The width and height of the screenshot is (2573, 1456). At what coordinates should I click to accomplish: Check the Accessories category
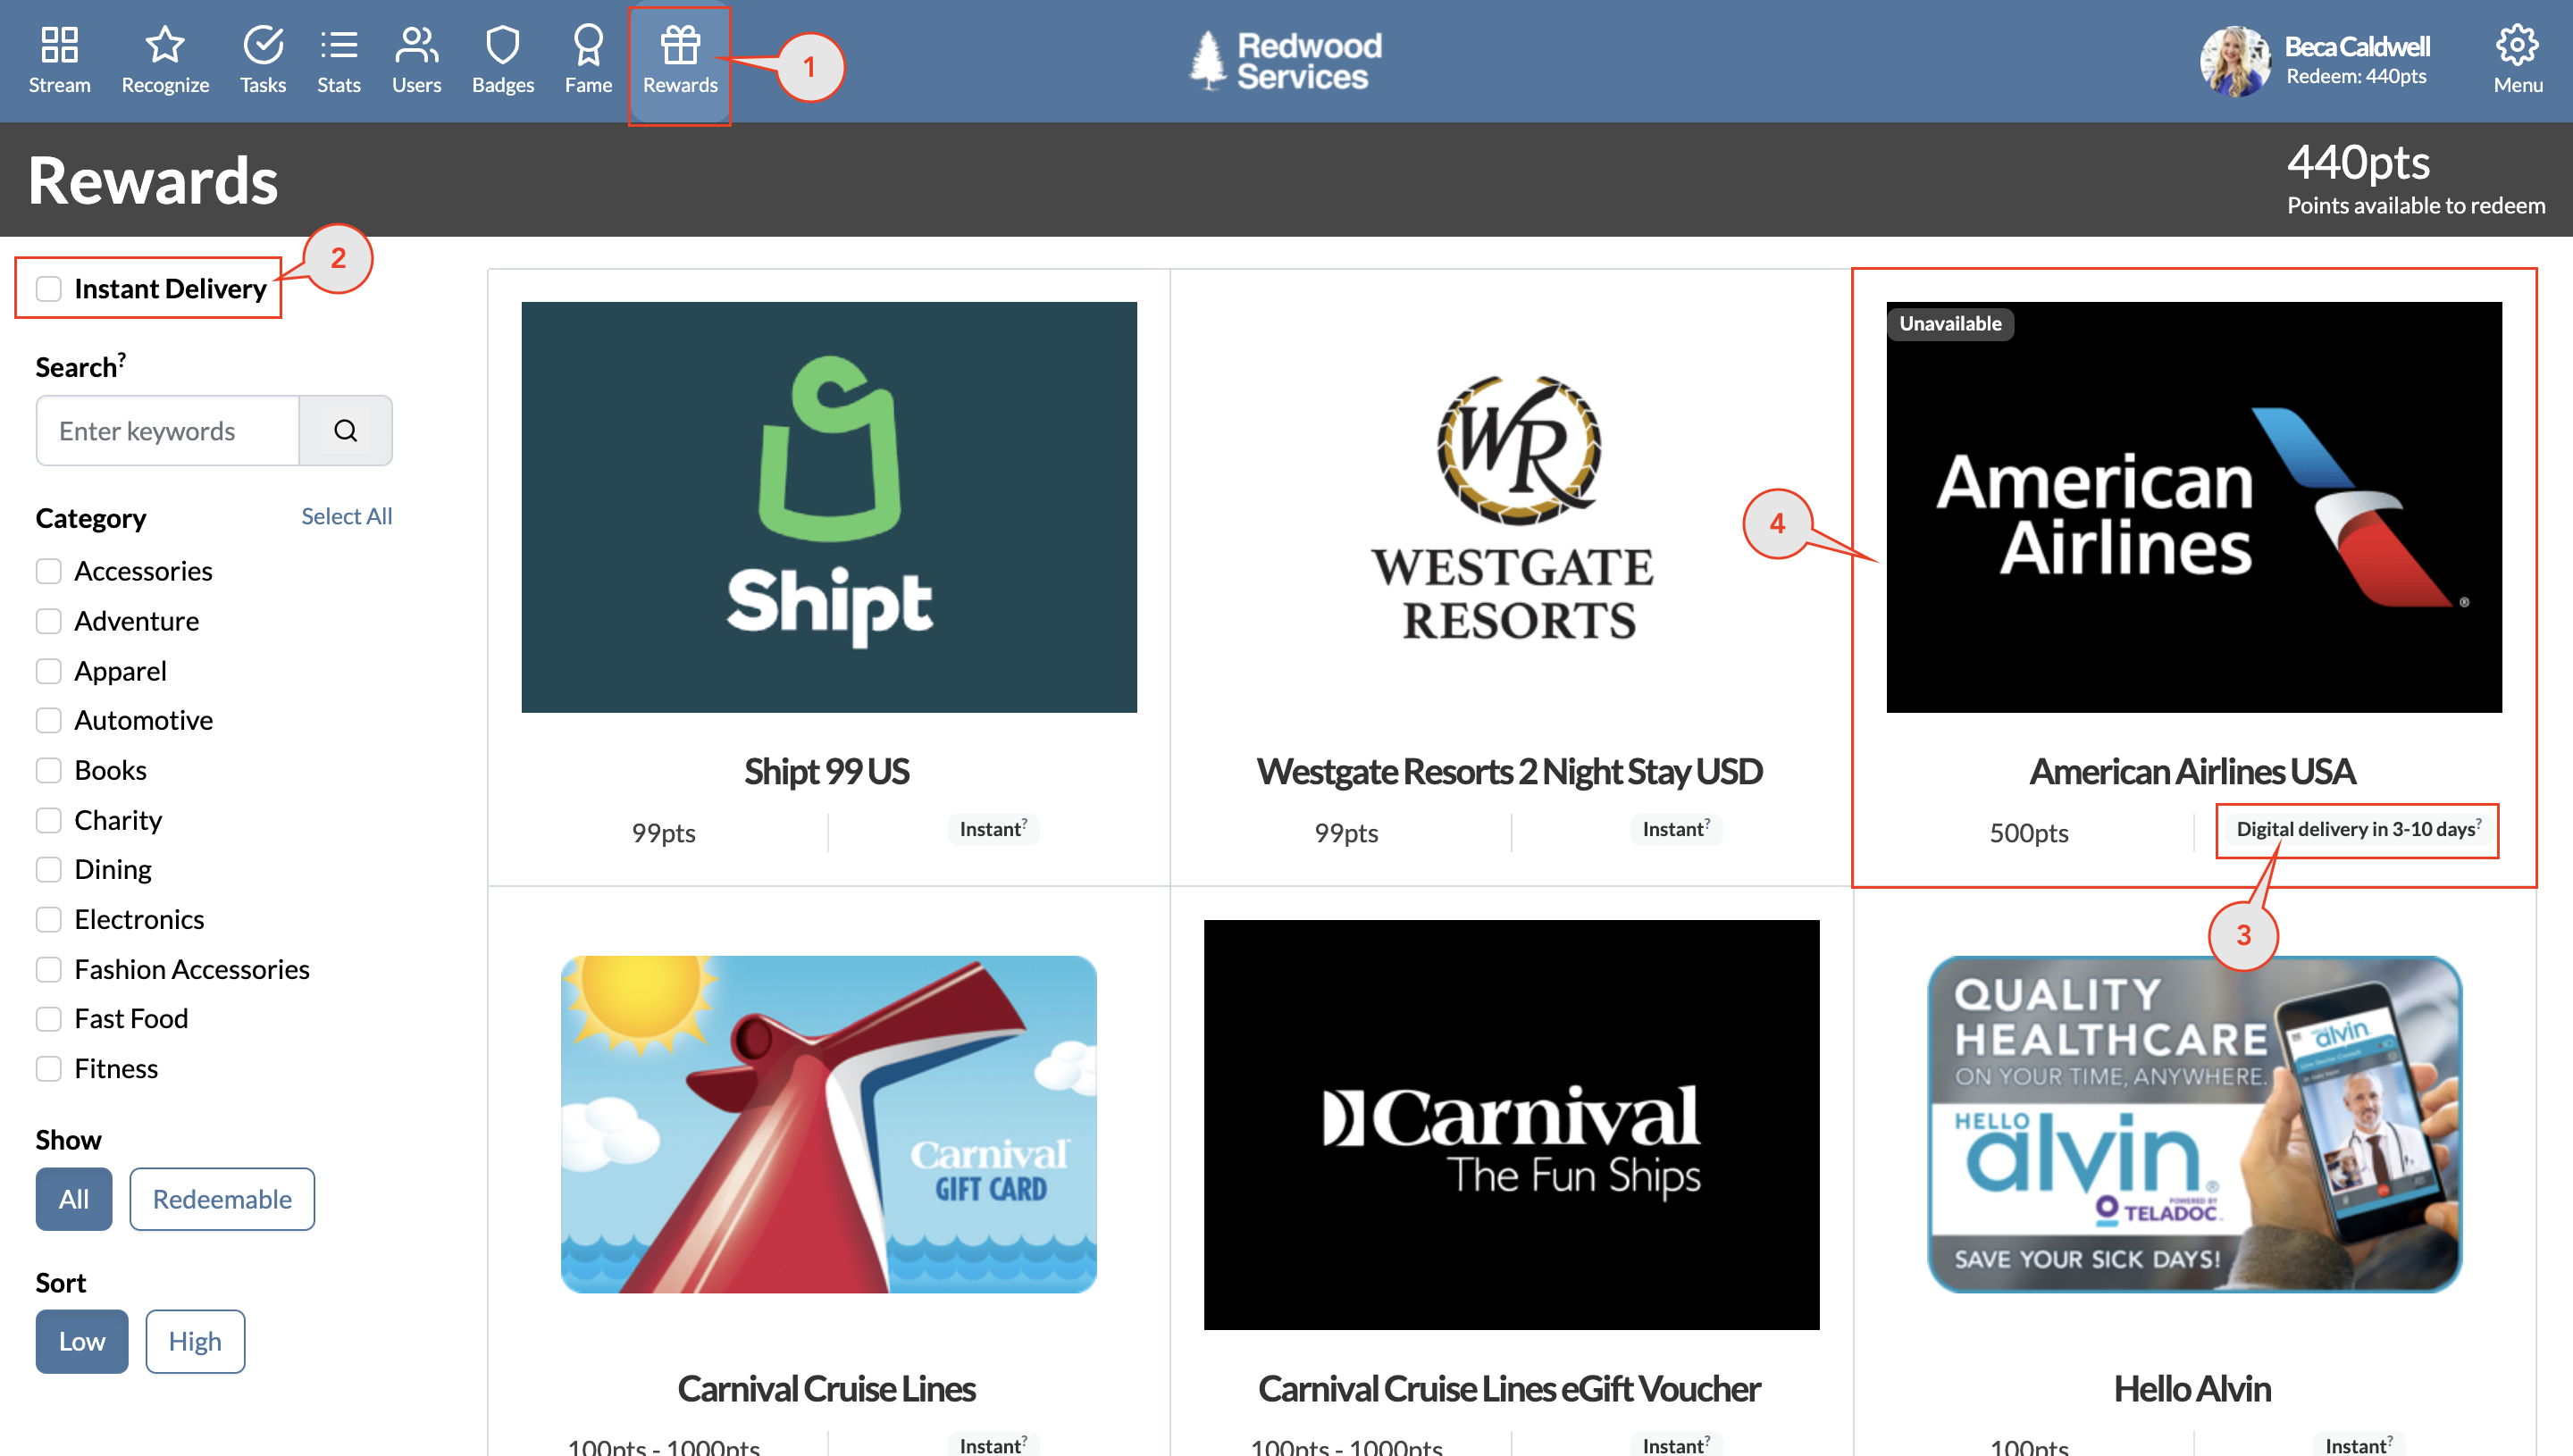pos(48,571)
